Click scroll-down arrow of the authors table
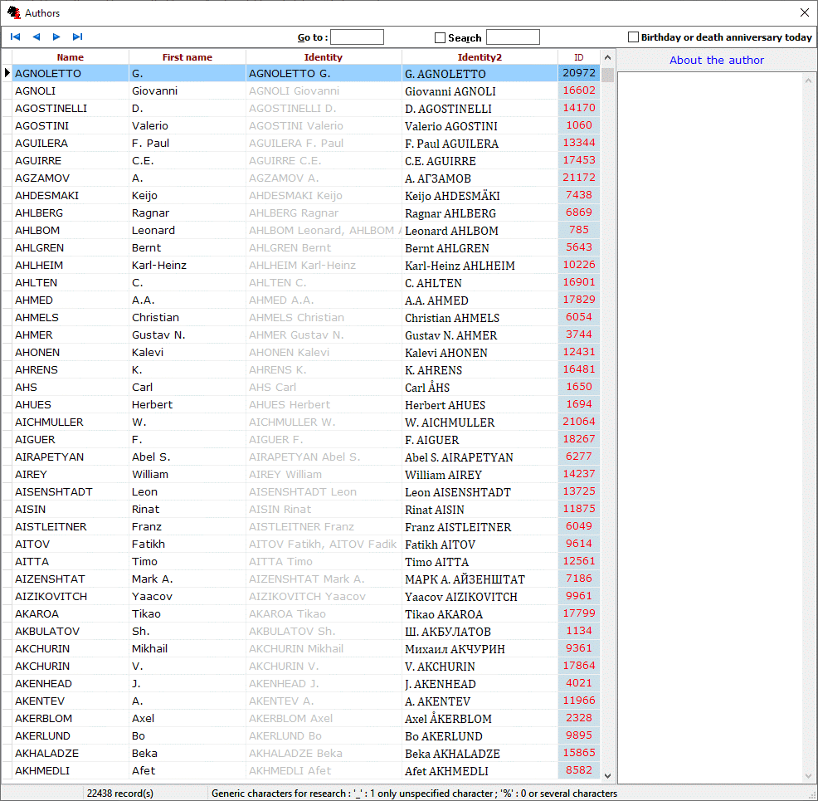The width and height of the screenshot is (818, 801). 607,776
